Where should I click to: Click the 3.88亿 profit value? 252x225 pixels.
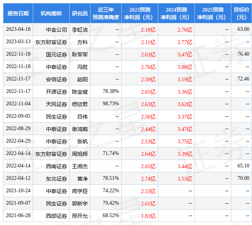pos(185,67)
